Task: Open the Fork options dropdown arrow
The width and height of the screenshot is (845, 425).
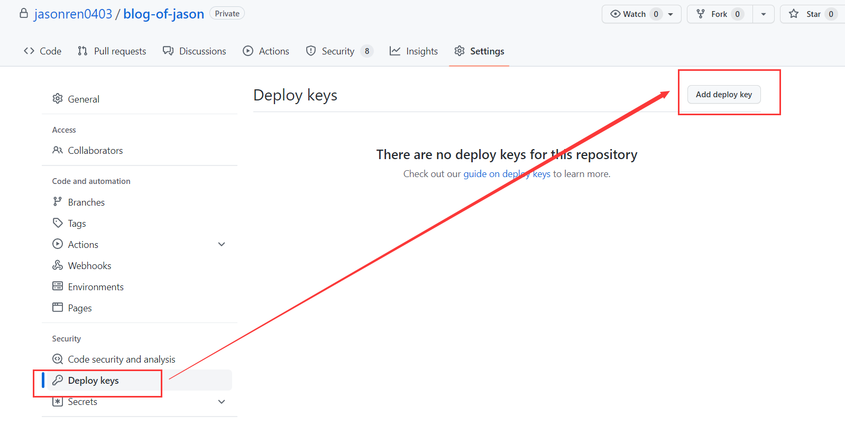Action: pos(763,14)
